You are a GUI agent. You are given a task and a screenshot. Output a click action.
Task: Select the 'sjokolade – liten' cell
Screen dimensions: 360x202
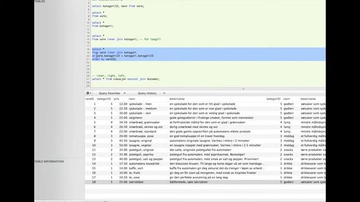click(x=140, y=104)
